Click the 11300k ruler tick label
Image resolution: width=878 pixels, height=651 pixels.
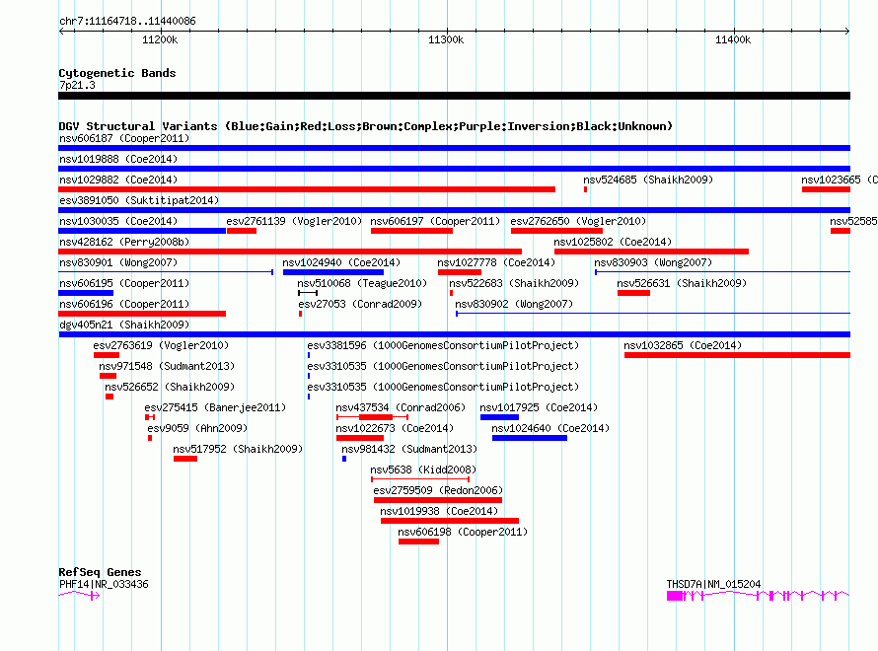[x=446, y=39]
